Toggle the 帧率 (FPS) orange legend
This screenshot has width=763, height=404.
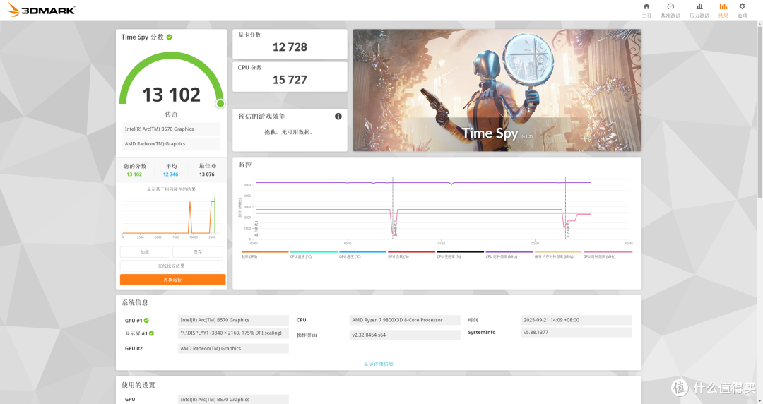tap(265, 254)
